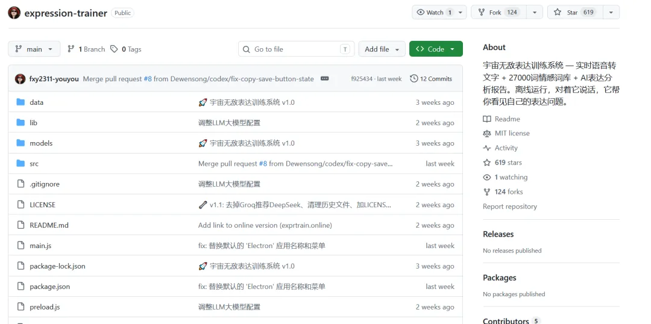Click the Activity pulse icon
The height and width of the screenshot is (324, 651).
coord(487,148)
